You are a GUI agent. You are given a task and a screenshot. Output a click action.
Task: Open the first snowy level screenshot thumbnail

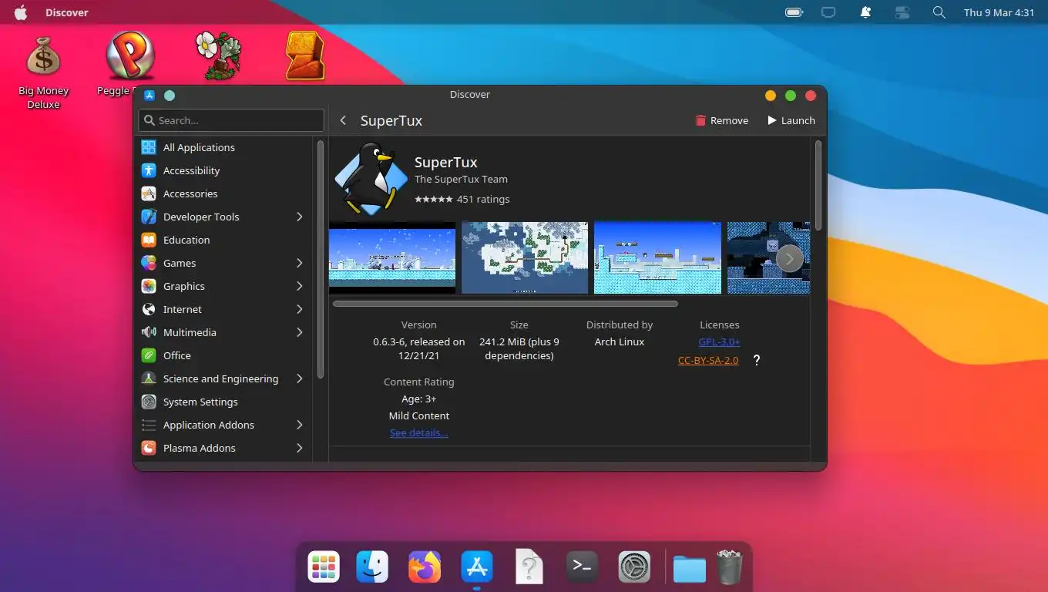pos(392,258)
